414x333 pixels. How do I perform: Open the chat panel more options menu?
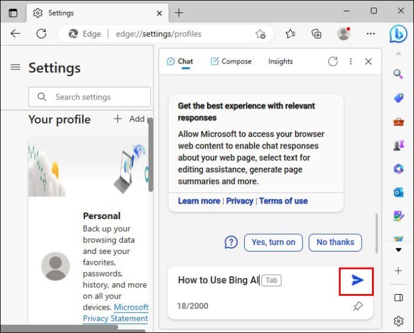click(350, 62)
